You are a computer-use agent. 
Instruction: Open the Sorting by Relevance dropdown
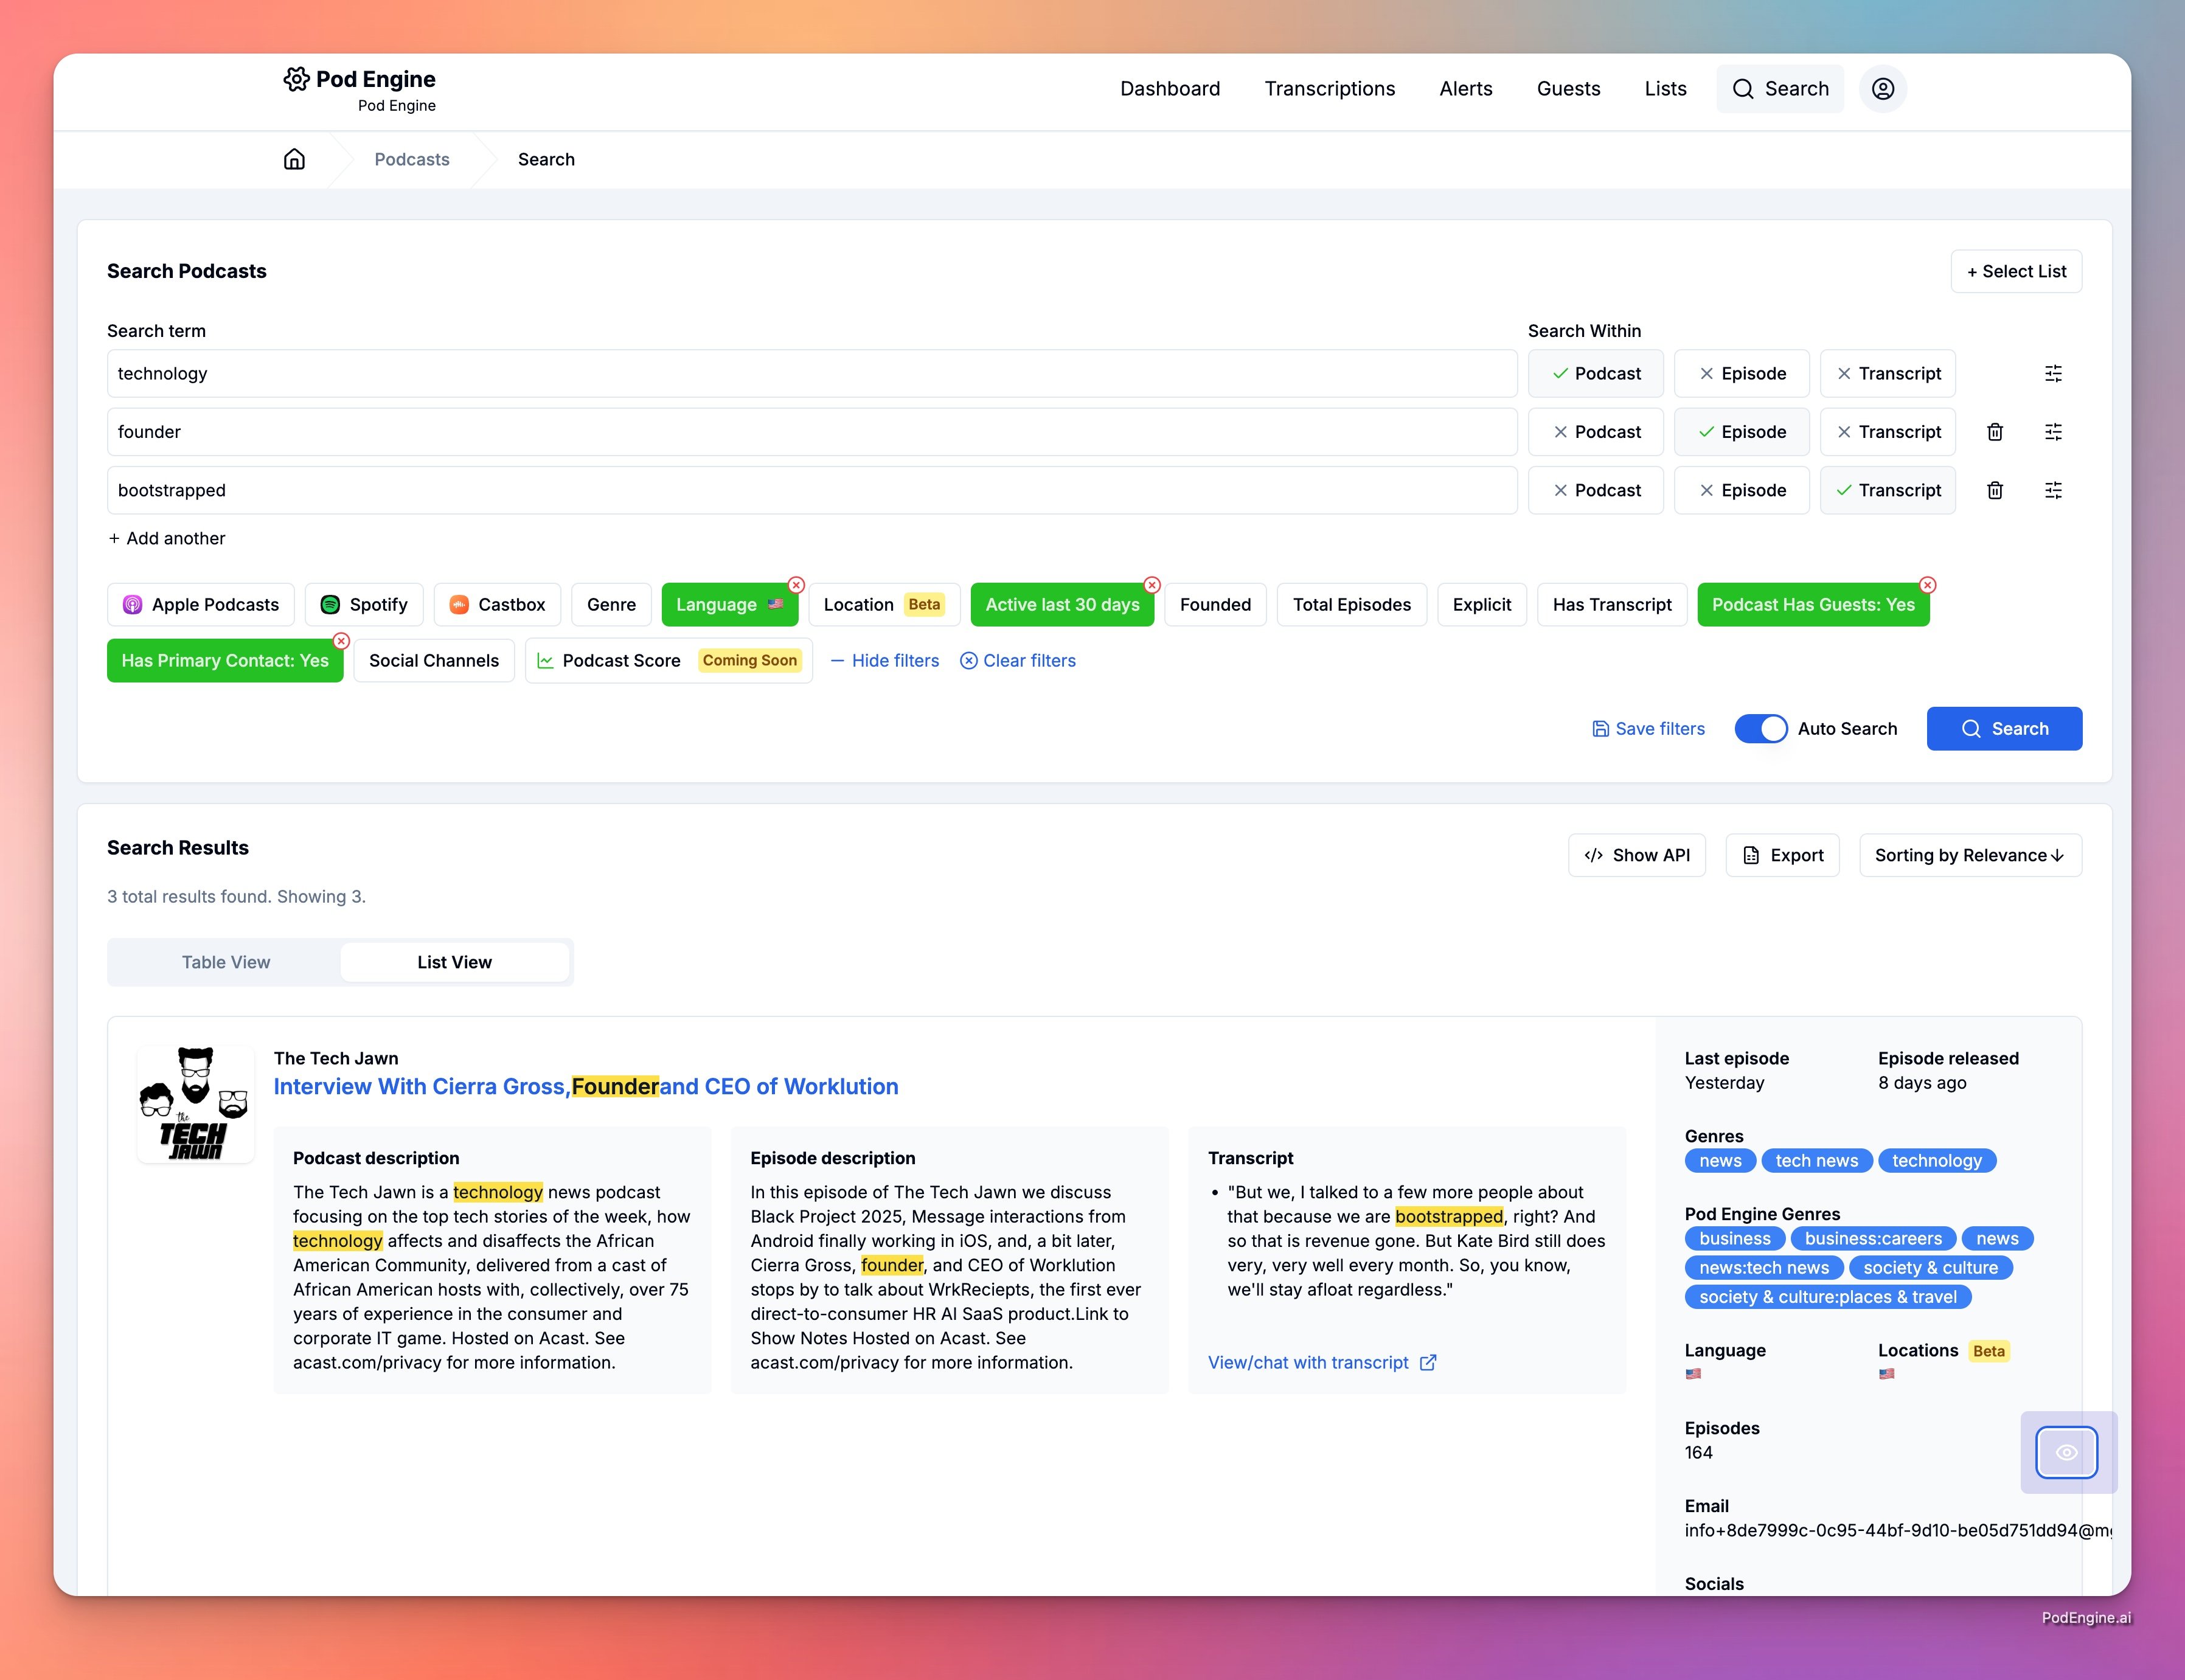[1969, 855]
